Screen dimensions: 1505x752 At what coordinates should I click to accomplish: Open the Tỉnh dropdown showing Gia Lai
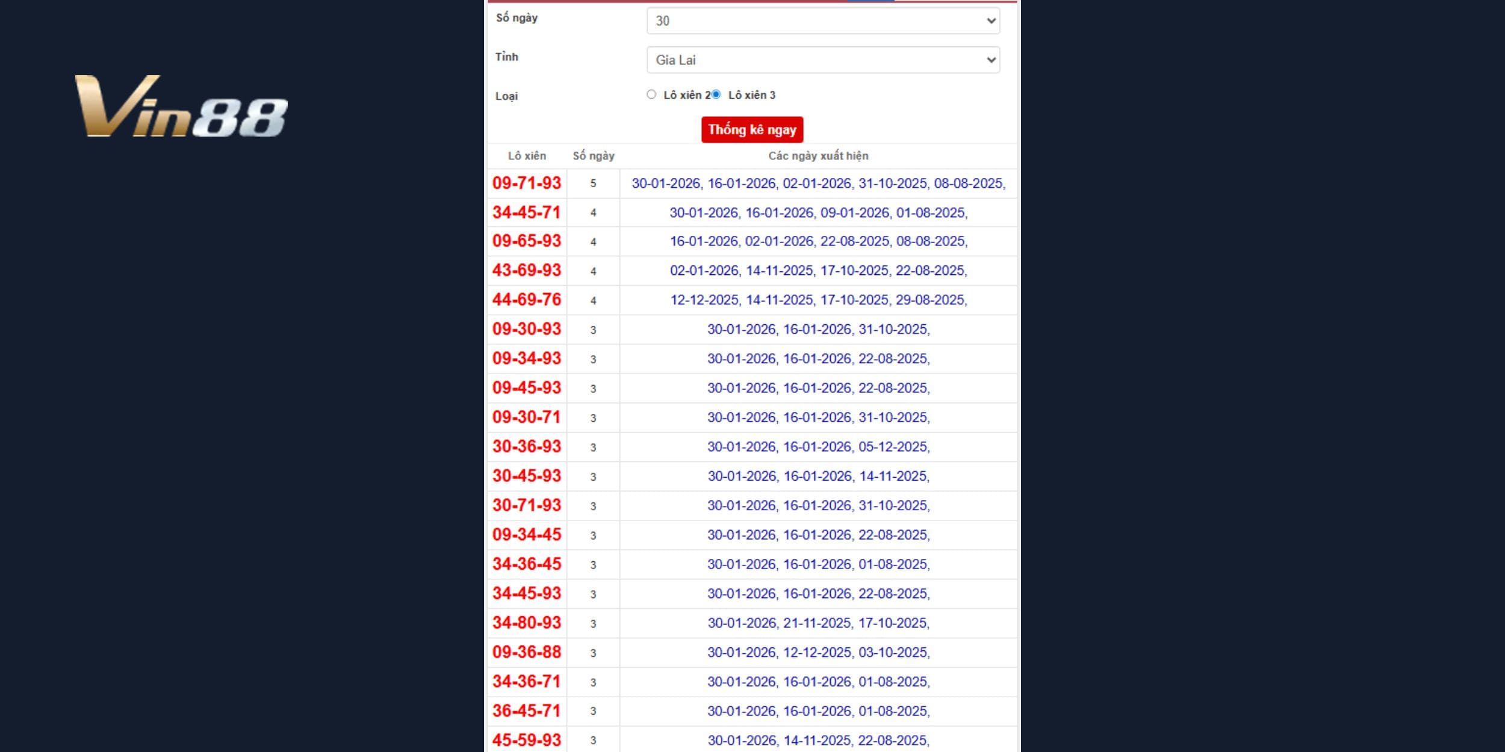pos(822,60)
